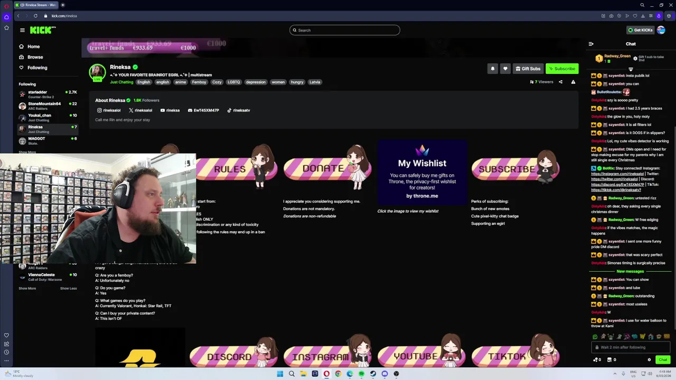Click the report warning triangle icon
Viewport: 676px width, 380px height.
click(x=573, y=82)
